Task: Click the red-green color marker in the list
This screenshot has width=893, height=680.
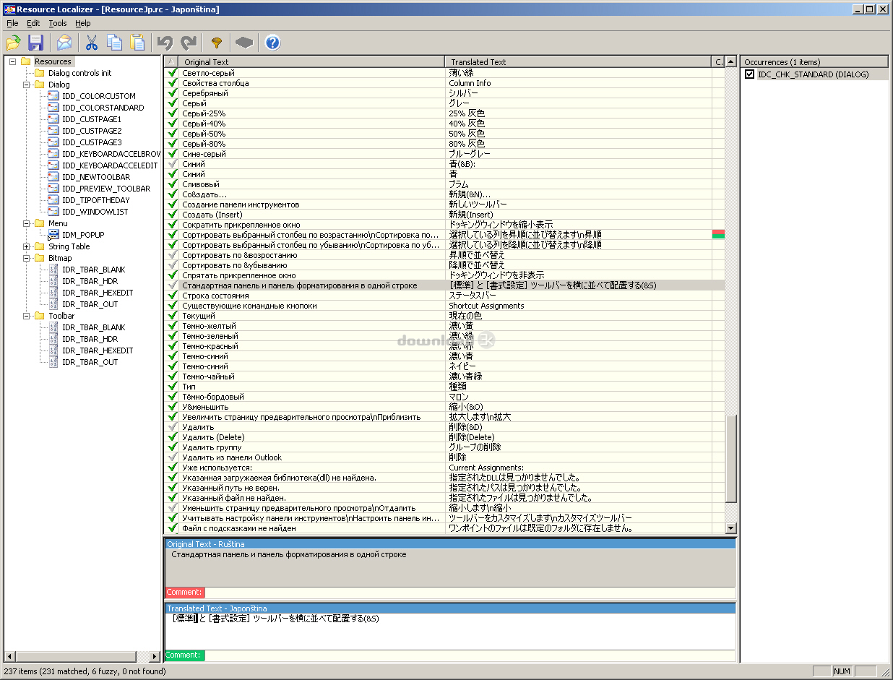Action: [x=718, y=234]
